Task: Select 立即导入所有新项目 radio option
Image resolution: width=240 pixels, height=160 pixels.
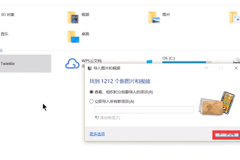Action: coord(91,101)
